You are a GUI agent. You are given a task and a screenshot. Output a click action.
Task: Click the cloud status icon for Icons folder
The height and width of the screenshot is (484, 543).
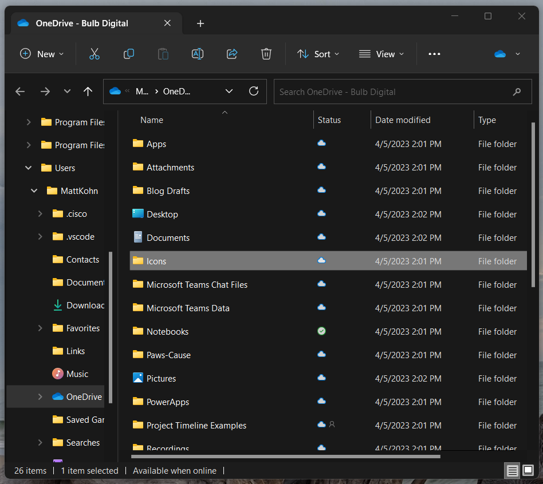(321, 260)
